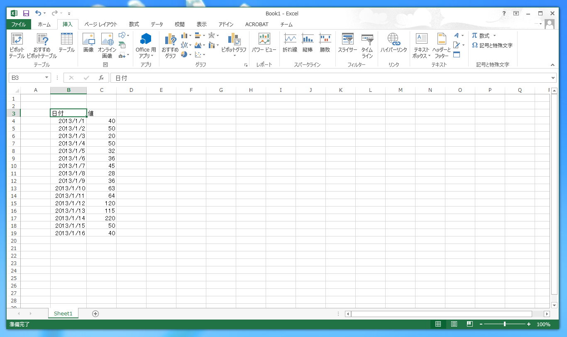This screenshot has height=337, width=567.
Task: Open the Name Box dropdown arrow
Action: pos(46,78)
